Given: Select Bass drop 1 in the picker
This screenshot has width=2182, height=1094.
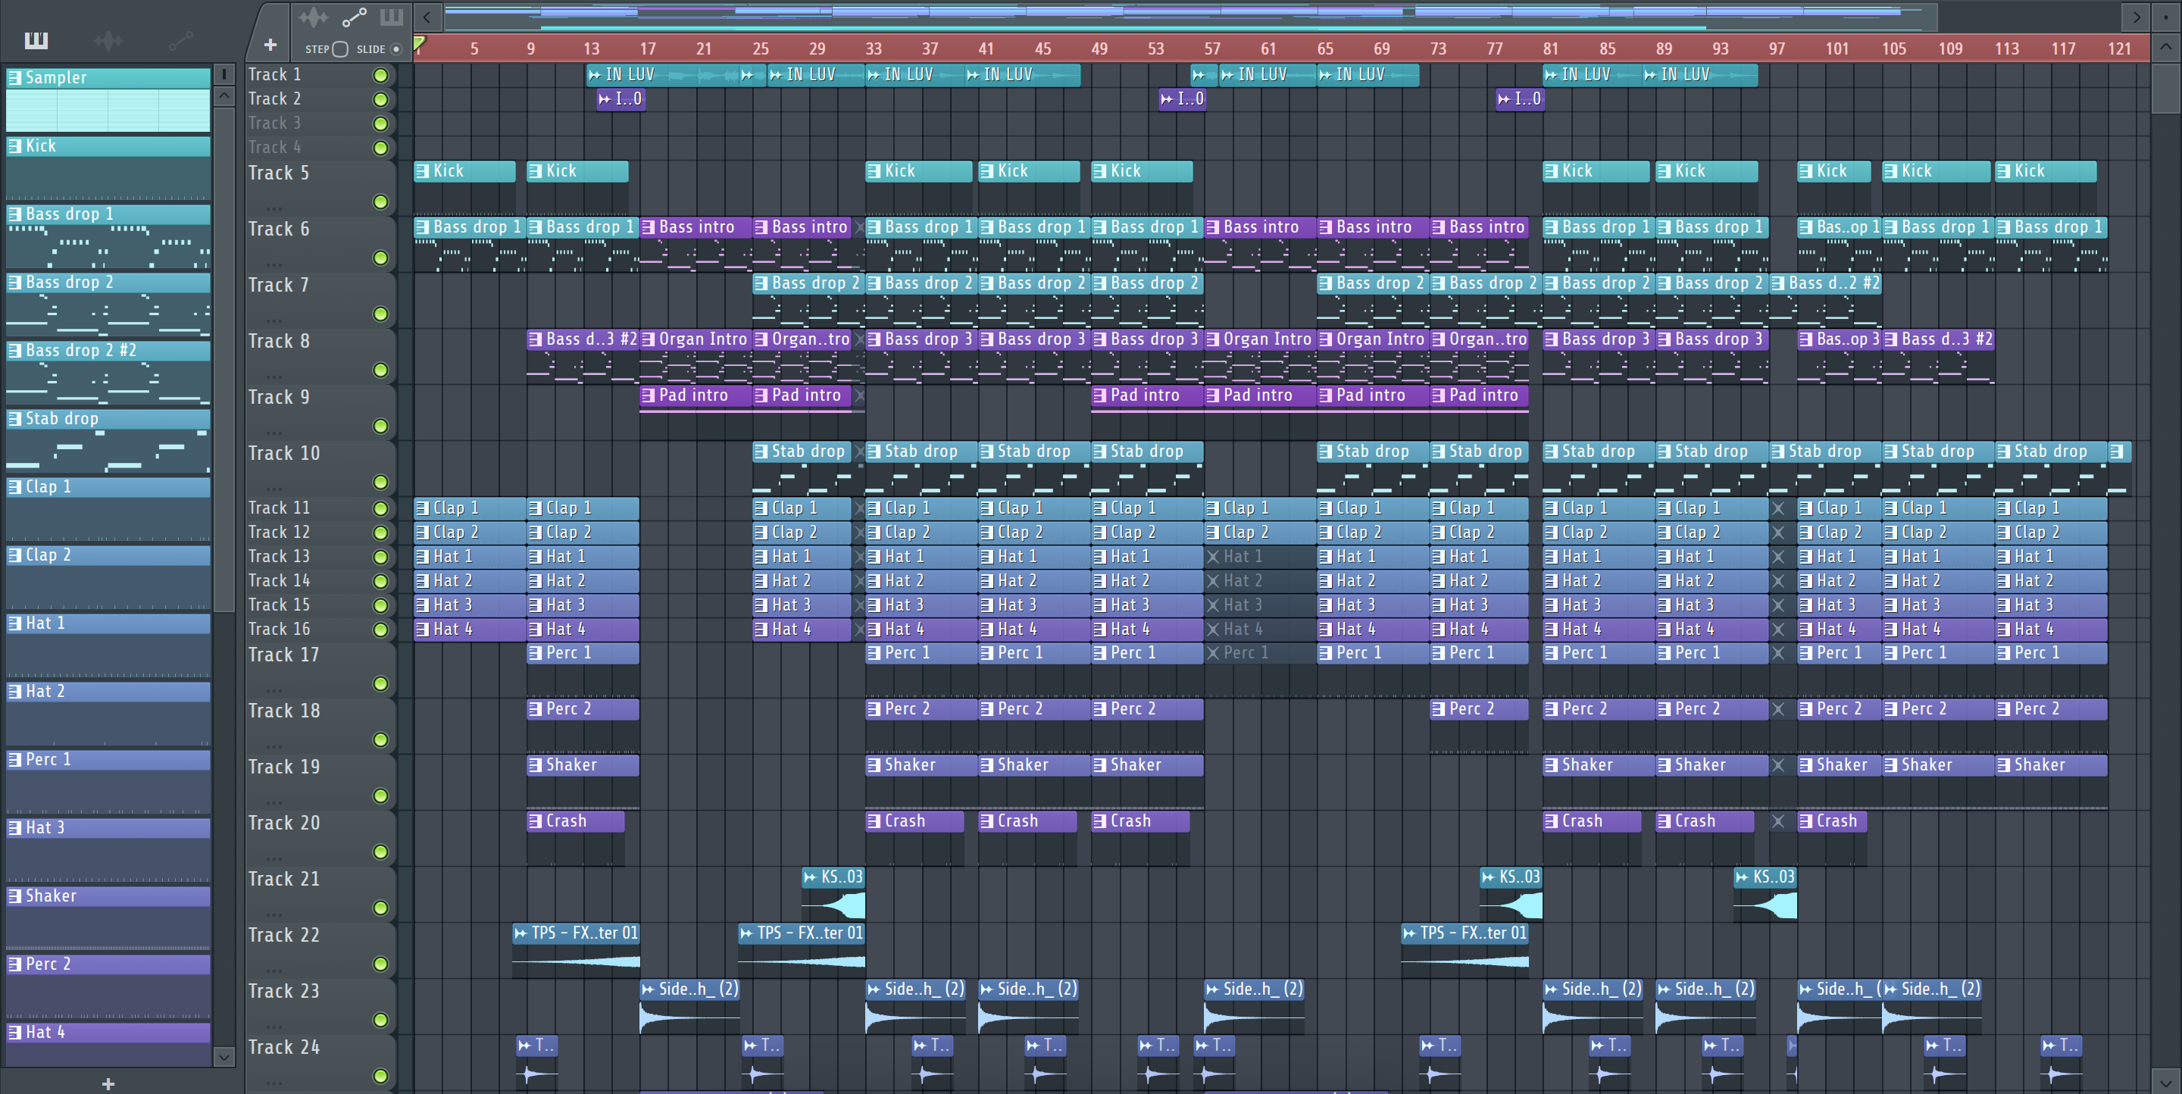Looking at the screenshot, I should [108, 236].
